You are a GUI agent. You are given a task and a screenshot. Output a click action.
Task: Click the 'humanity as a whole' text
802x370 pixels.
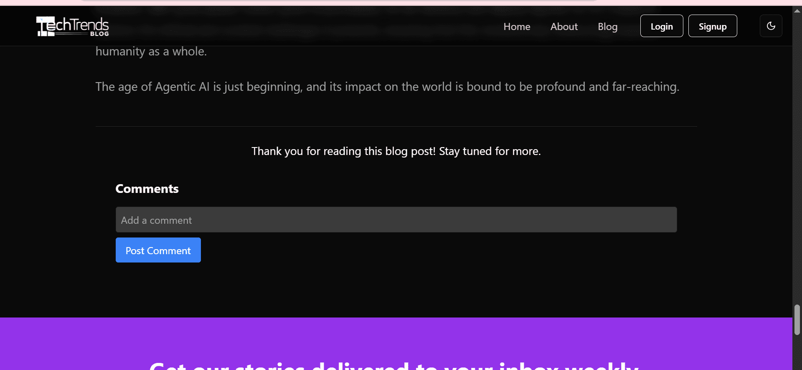pos(151,52)
